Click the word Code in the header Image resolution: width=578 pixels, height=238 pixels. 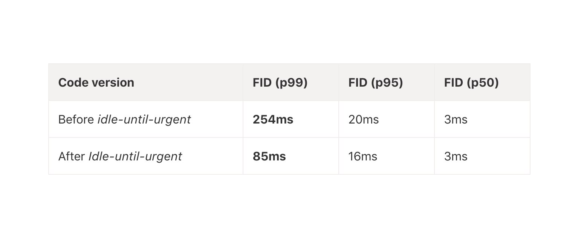tap(72, 82)
